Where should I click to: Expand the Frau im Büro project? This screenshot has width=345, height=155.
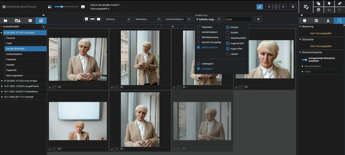2,81
